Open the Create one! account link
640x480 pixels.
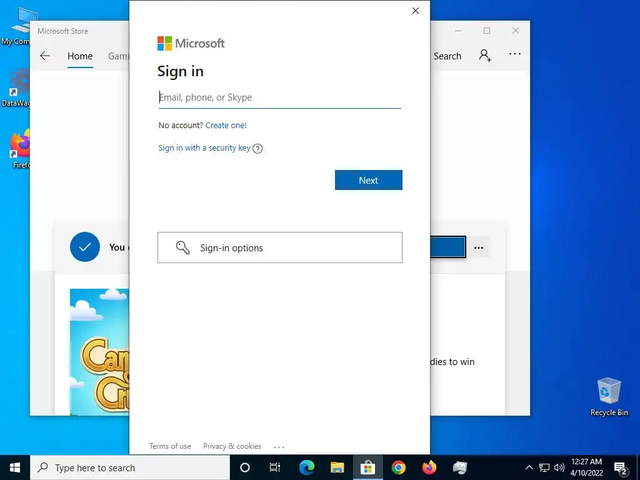pyautogui.click(x=226, y=125)
